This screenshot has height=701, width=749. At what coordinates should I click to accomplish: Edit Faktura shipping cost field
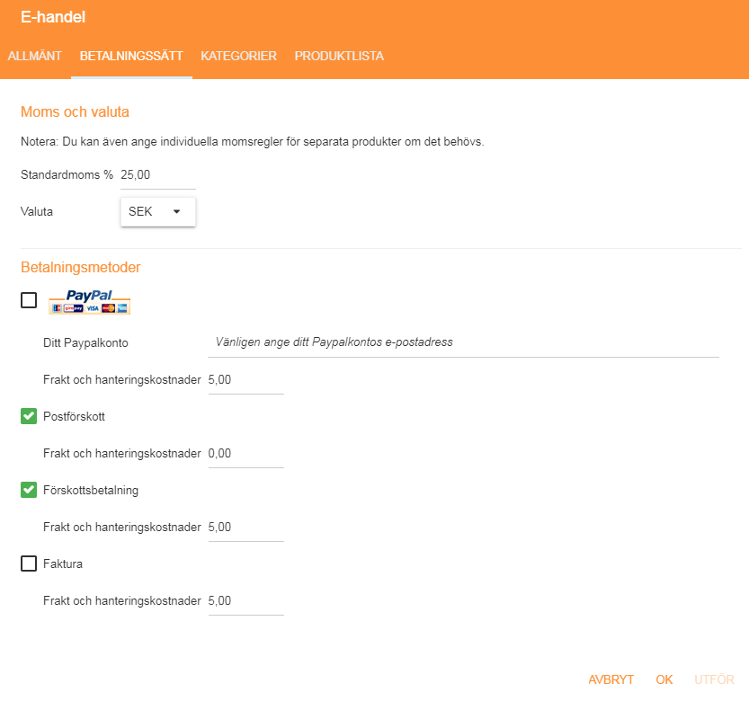coord(246,600)
